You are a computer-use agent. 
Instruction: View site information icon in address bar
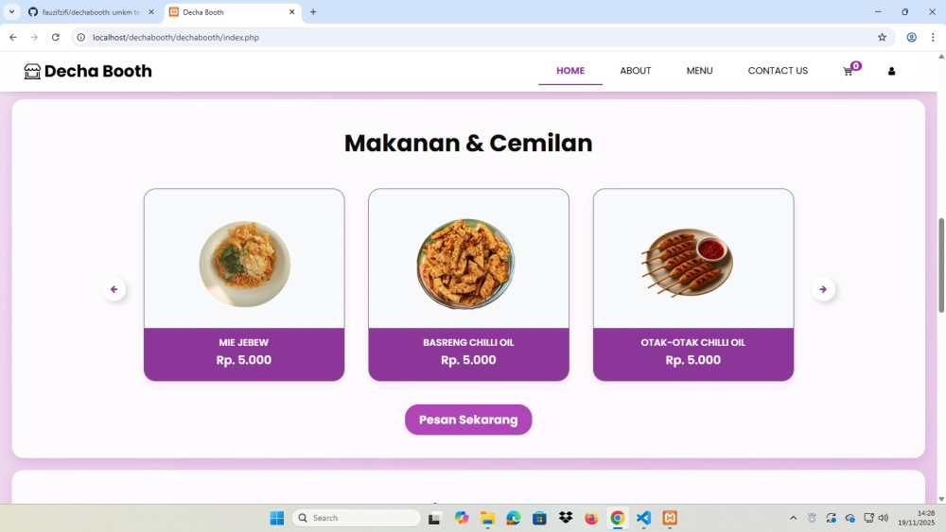tap(80, 38)
